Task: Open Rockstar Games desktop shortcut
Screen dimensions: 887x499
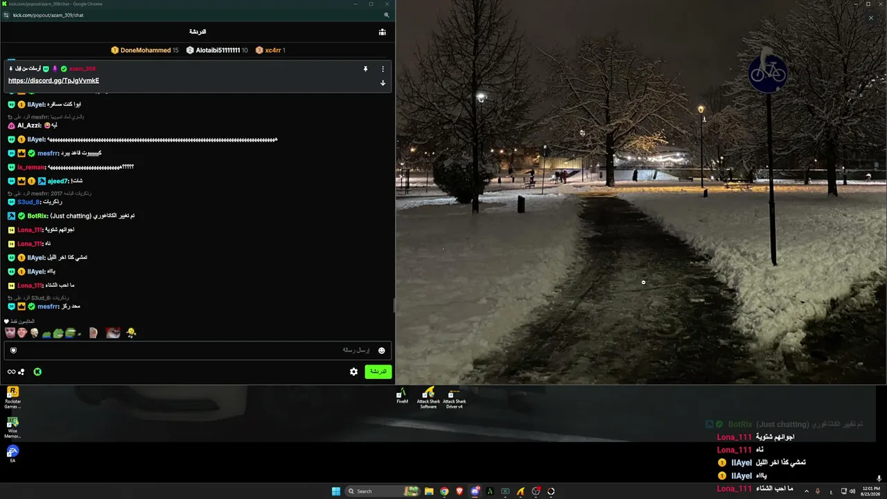Action: click(x=12, y=398)
